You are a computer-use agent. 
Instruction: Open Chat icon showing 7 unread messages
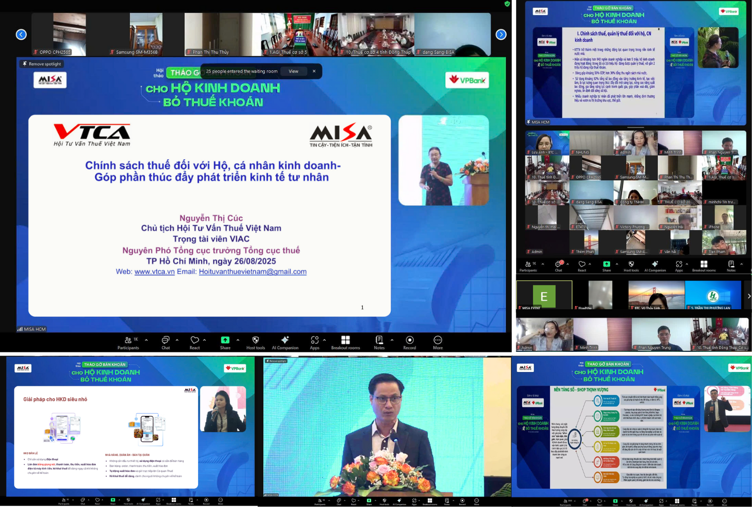(x=558, y=265)
